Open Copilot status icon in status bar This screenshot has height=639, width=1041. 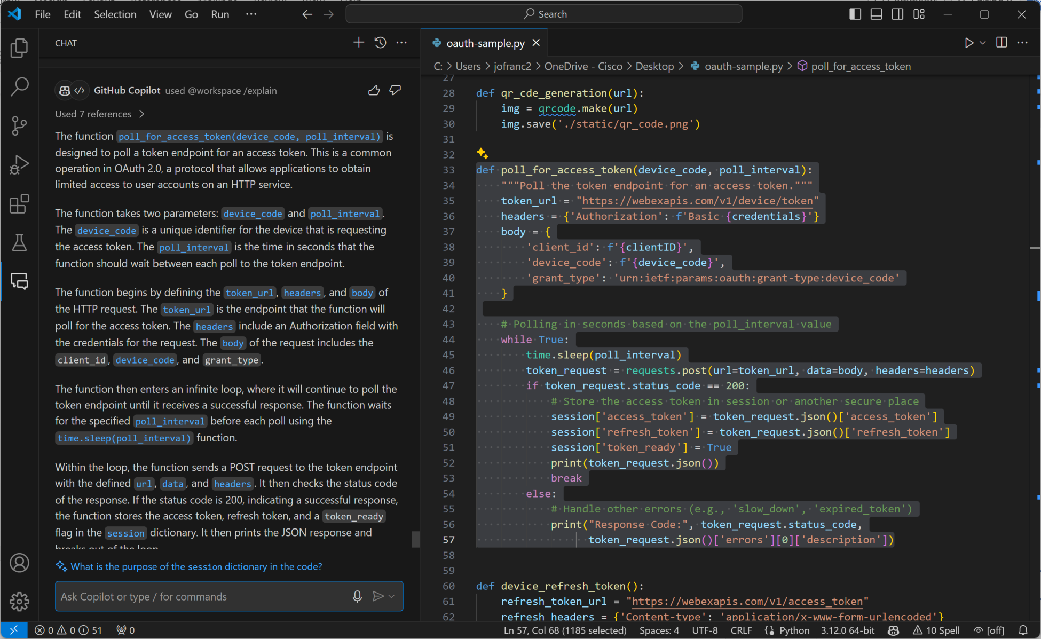(x=893, y=630)
